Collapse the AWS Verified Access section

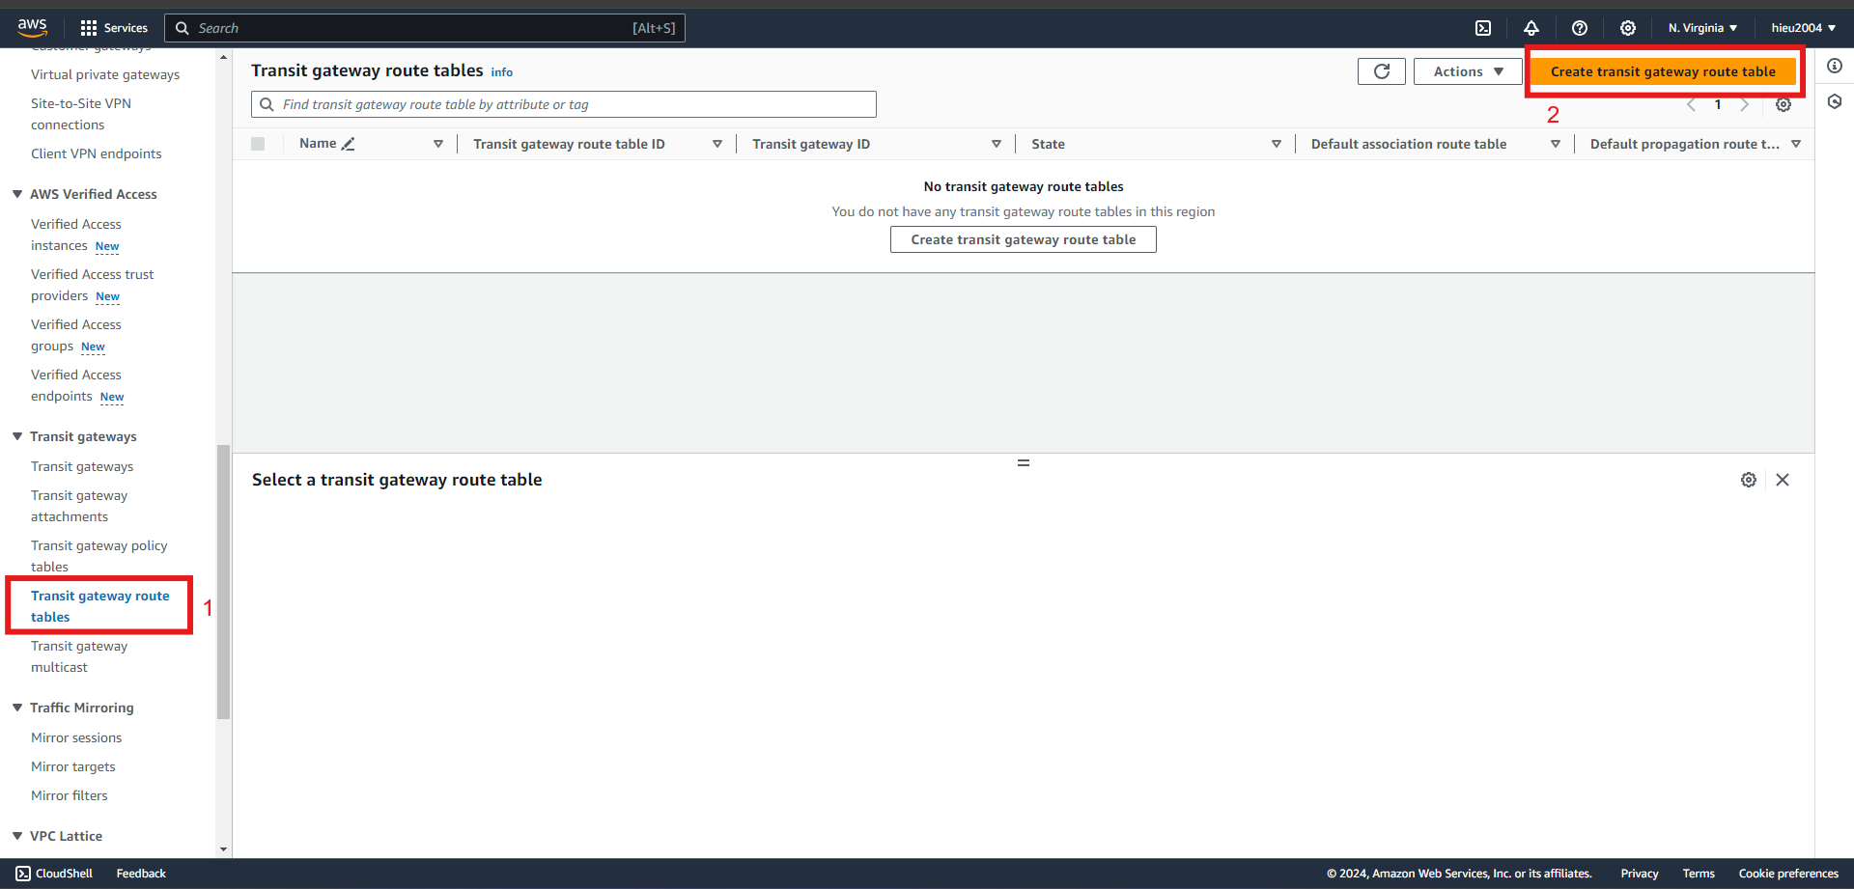[x=17, y=194]
